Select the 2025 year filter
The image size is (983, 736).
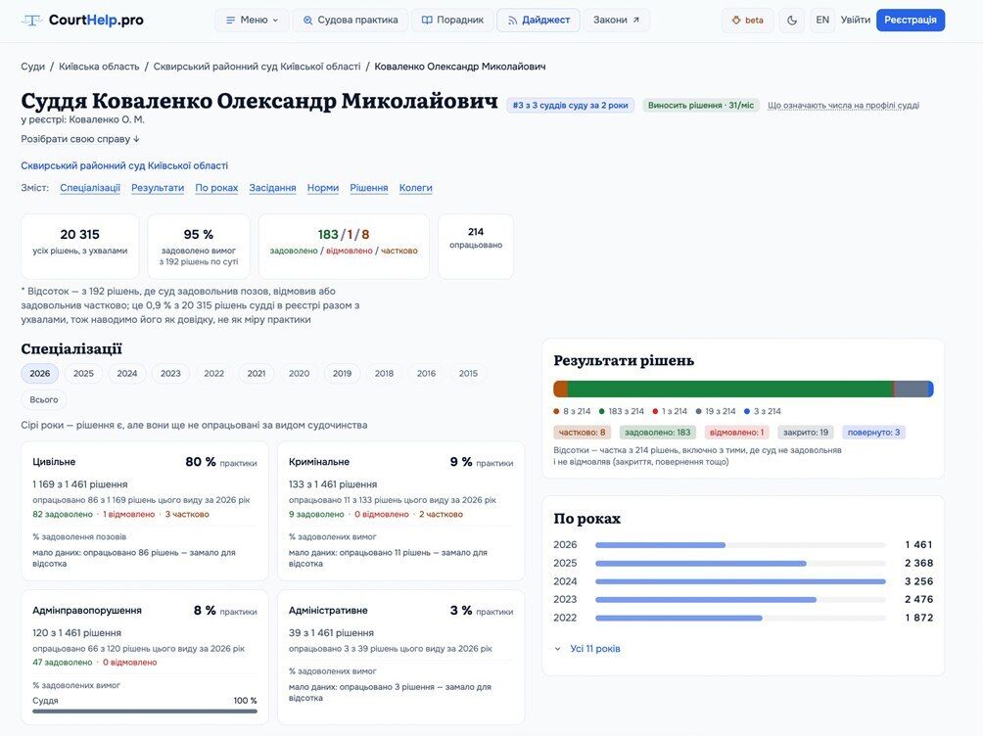click(x=83, y=374)
